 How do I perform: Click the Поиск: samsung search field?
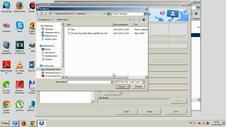[127, 14]
